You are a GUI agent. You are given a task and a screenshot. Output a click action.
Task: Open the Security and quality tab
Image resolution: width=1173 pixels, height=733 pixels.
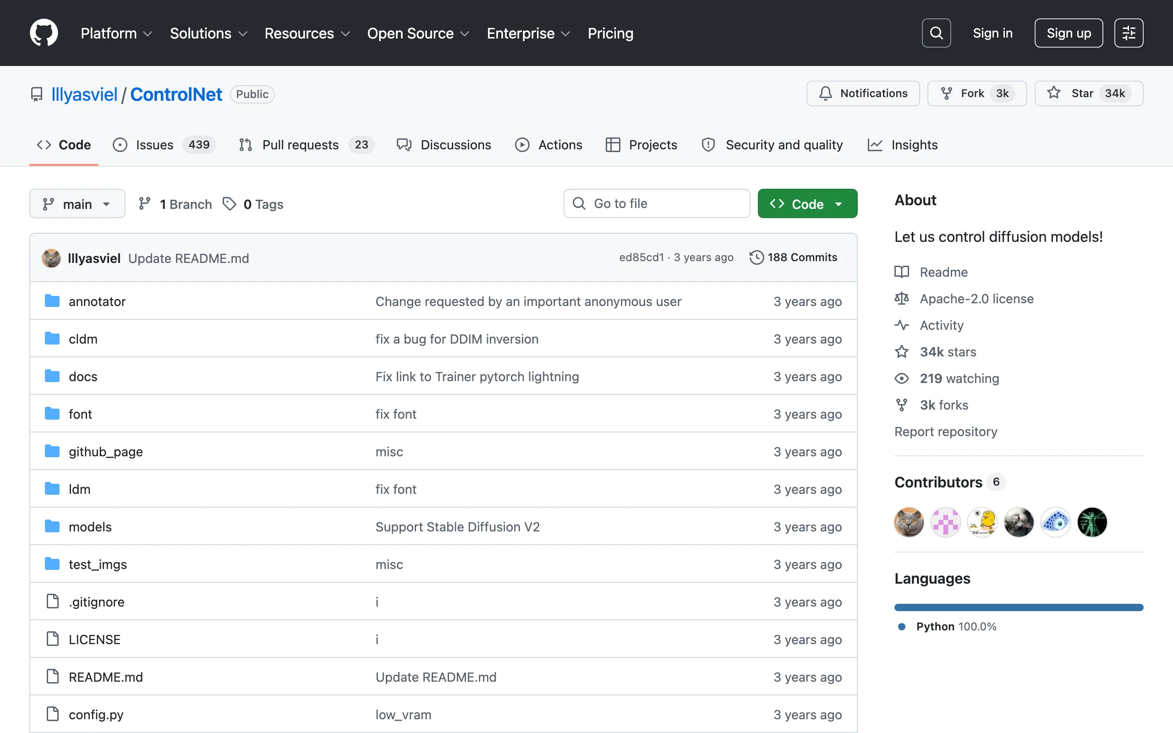point(772,144)
